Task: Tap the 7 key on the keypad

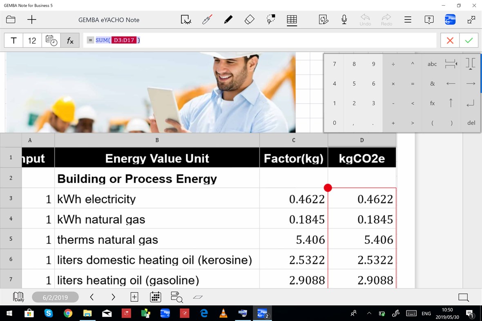Action: (335, 64)
